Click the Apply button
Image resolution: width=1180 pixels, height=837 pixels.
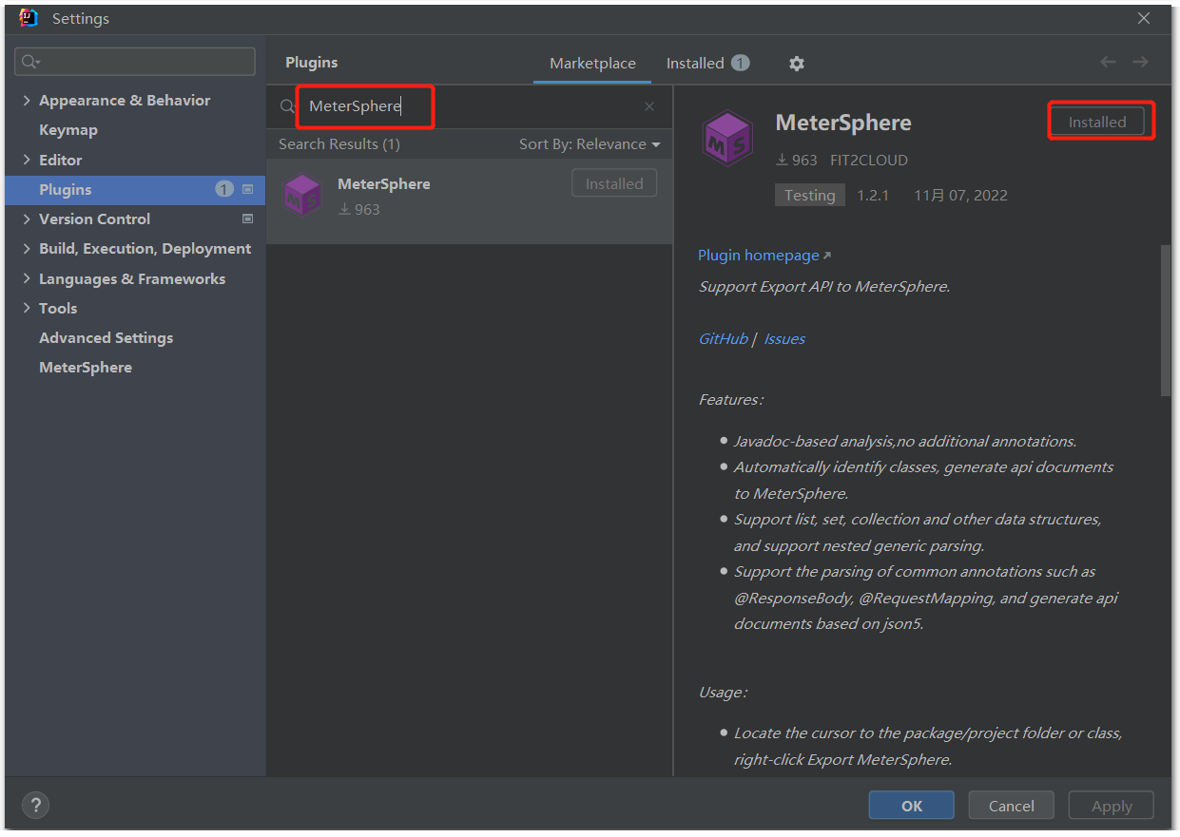(1112, 806)
